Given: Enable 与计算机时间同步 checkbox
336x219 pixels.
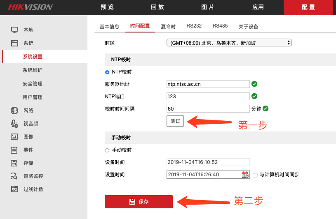Looking at the screenshot, I should pos(255,175).
